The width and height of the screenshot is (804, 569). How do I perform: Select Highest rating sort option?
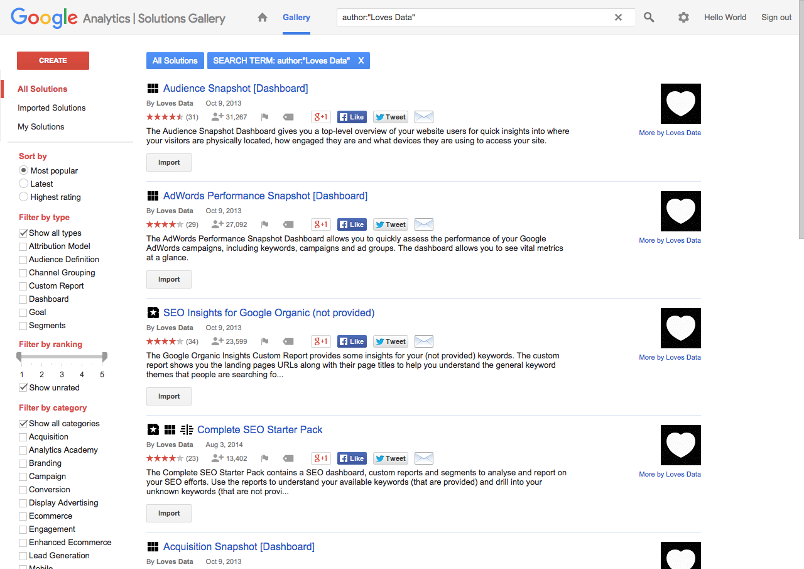coord(24,197)
